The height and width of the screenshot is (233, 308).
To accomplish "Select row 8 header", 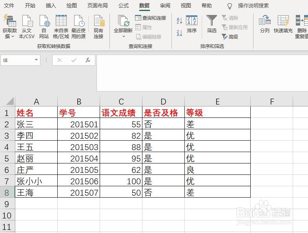I will [x=7, y=192].
